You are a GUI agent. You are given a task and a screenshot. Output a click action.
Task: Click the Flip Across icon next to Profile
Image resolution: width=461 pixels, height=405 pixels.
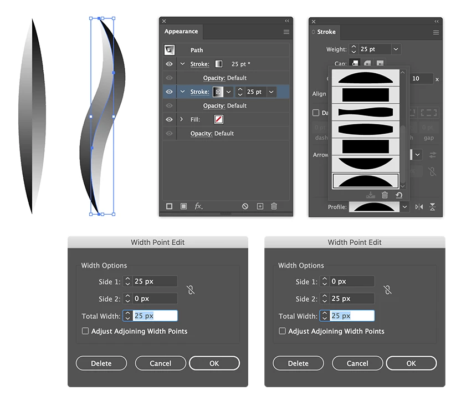433,207
